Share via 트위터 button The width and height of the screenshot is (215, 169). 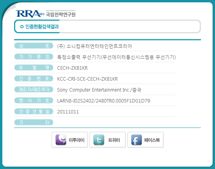[107, 140]
